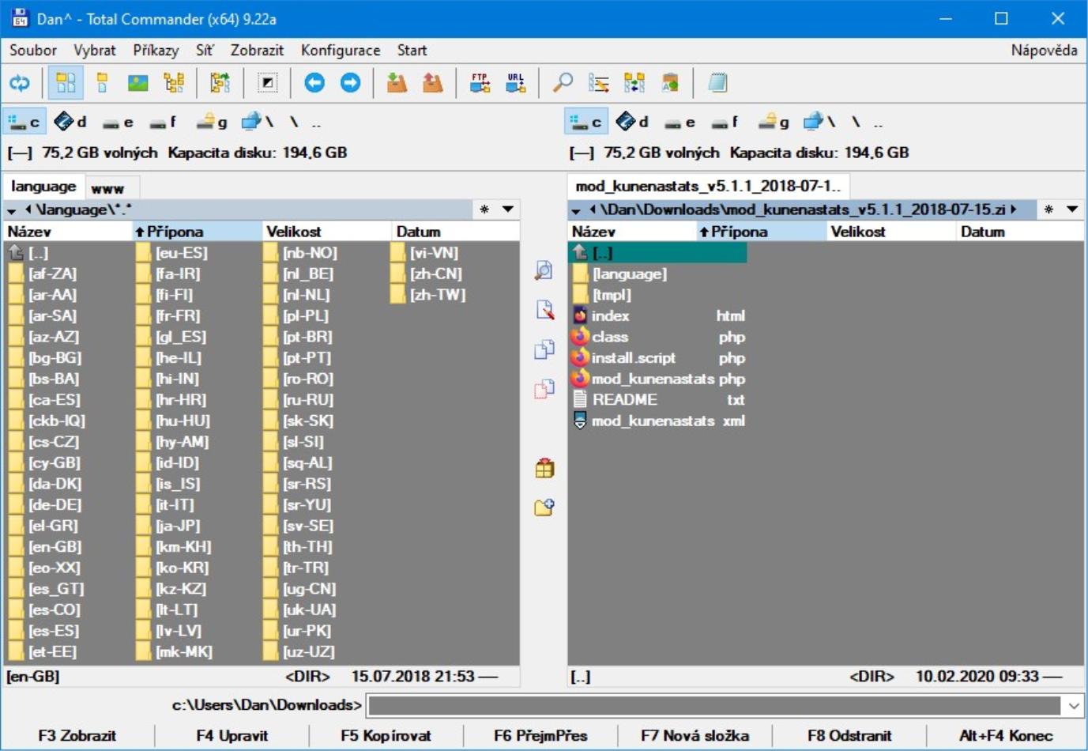Click F6 PřejmPřes button
The width and height of the screenshot is (1088, 751).
[540, 735]
